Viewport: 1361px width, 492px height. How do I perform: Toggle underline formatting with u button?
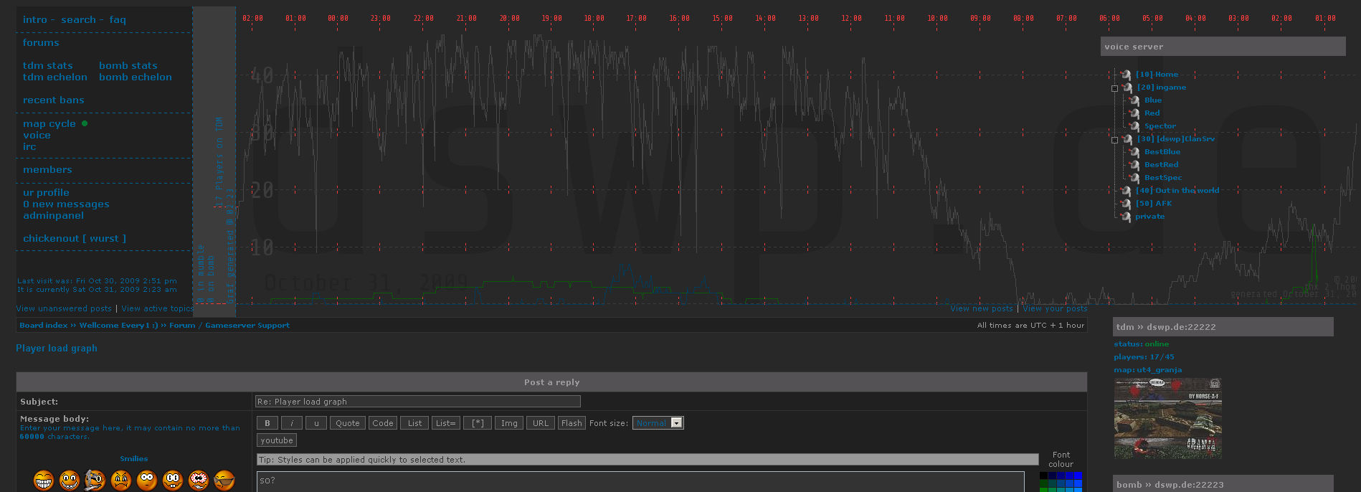316,423
